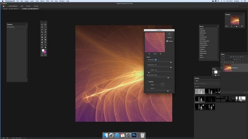The image size is (248, 139).
Task: Click OK in the Oil Paint dialog
Action: click(169, 34)
